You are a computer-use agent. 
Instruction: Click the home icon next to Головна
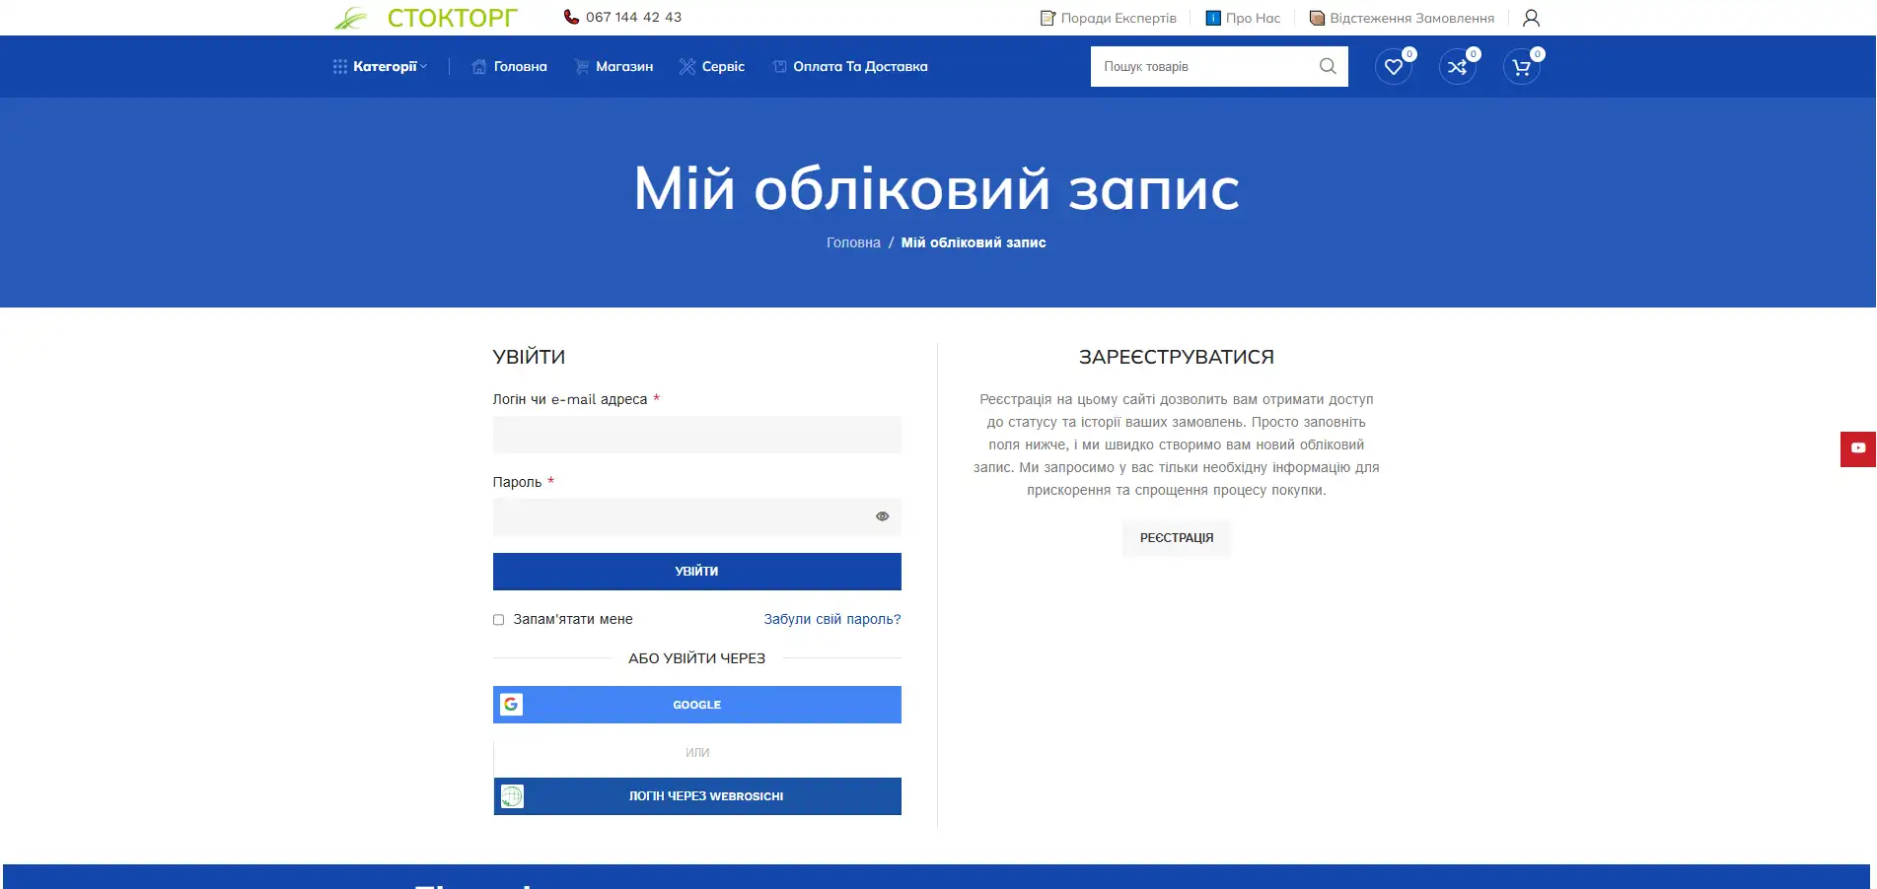click(479, 67)
